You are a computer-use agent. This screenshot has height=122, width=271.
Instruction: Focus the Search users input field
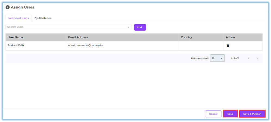(65, 27)
